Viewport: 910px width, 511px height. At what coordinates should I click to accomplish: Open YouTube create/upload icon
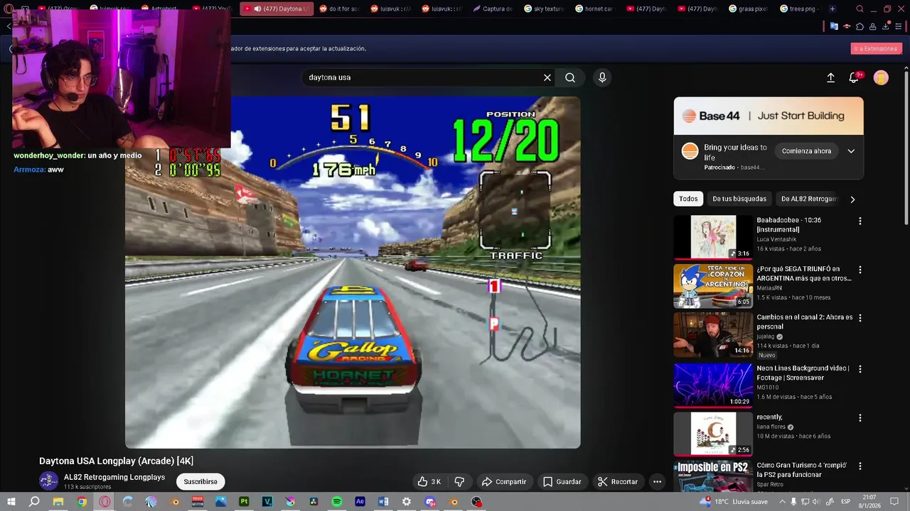tap(830, 78)
